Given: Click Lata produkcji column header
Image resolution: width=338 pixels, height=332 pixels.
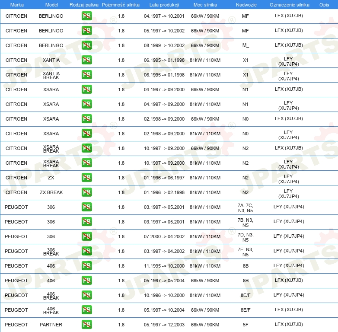Looking at the screenshot, I should [x=164, y=5].
